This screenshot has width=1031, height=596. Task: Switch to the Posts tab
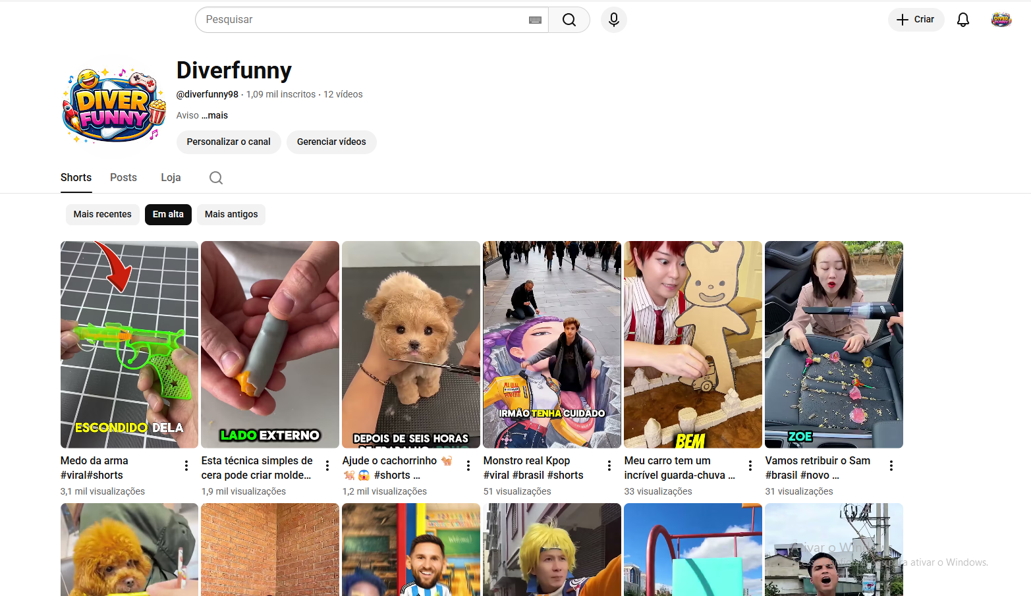coord(123,178)
